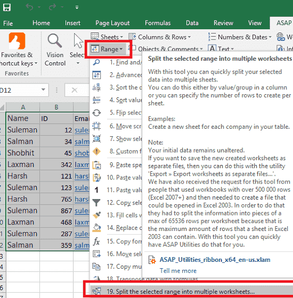Choose menu item 6. Move screen

pos(116,126)
